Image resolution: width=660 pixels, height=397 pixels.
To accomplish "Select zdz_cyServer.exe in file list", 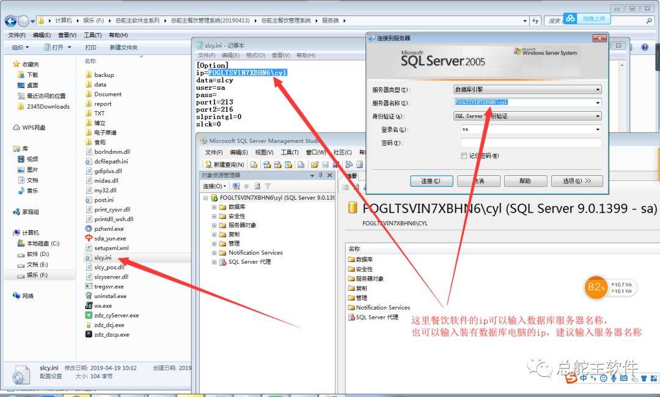I will pos(116,315).
